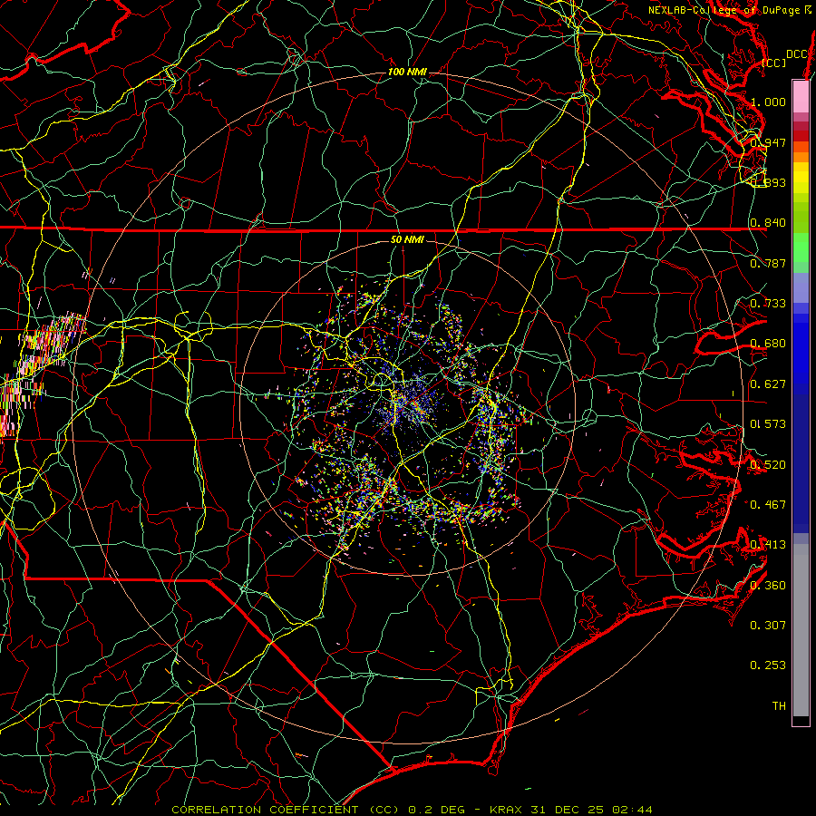Viewport: 816px width, 816px height.
Task: Select the 0.413 scale value
Action: [x=768, y=545]
